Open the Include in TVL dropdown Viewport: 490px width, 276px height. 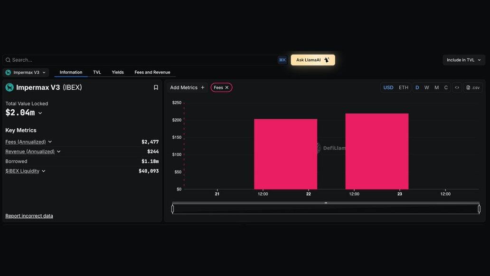tap(464, 60)
